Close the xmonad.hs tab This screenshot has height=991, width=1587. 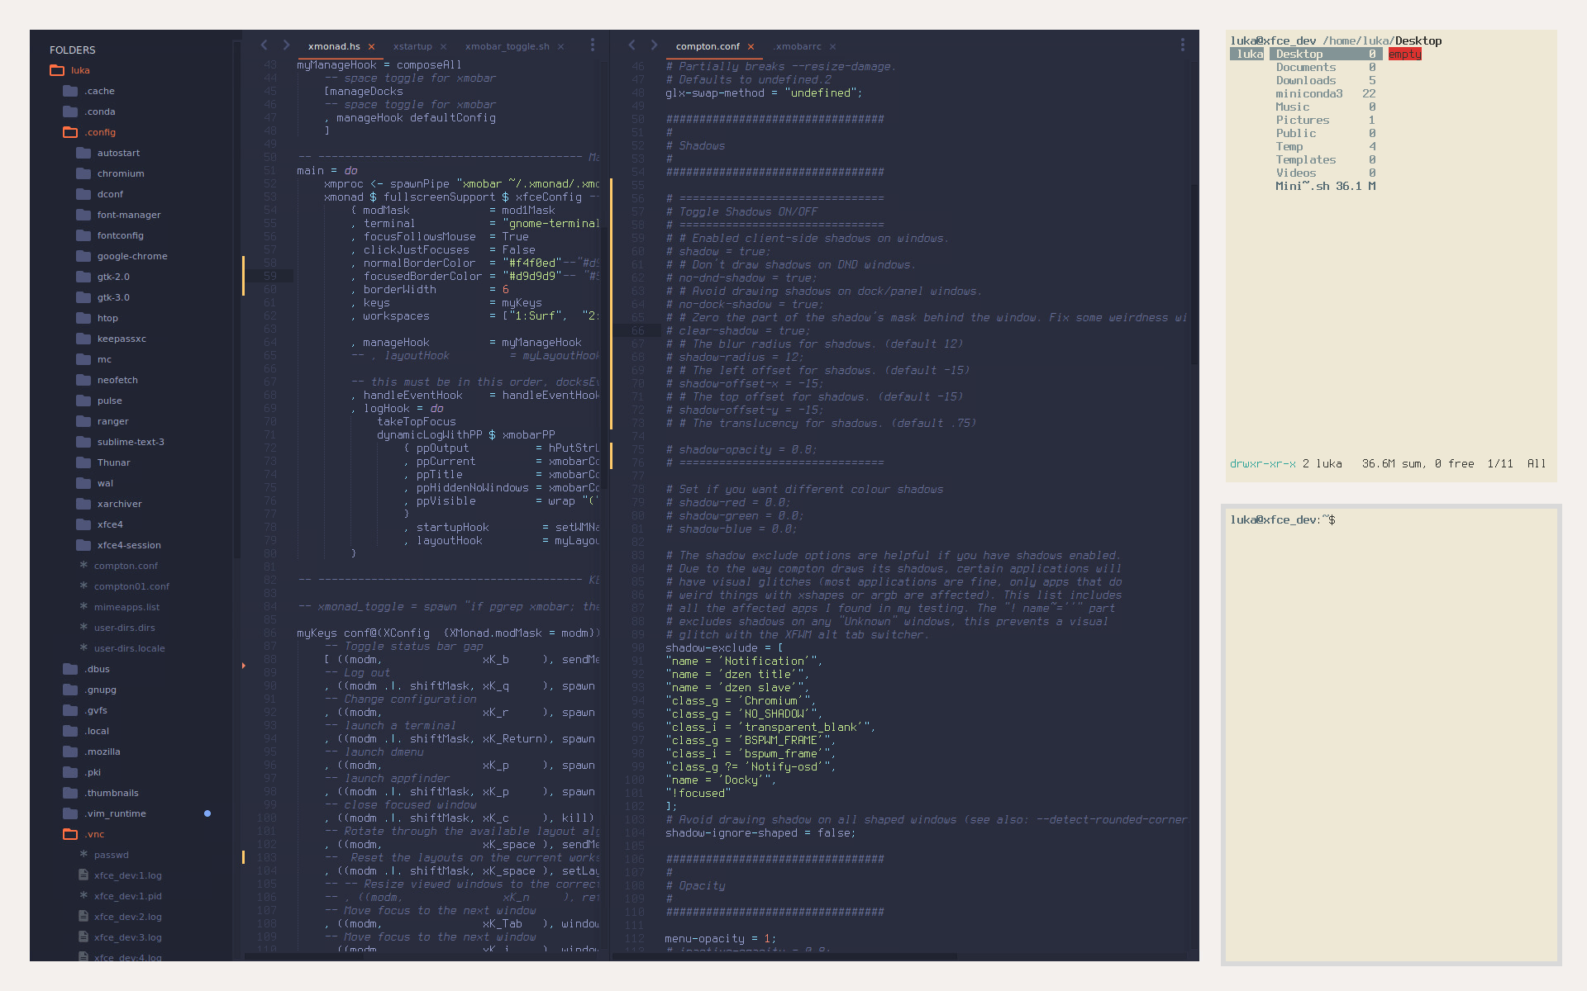(372, 47)
